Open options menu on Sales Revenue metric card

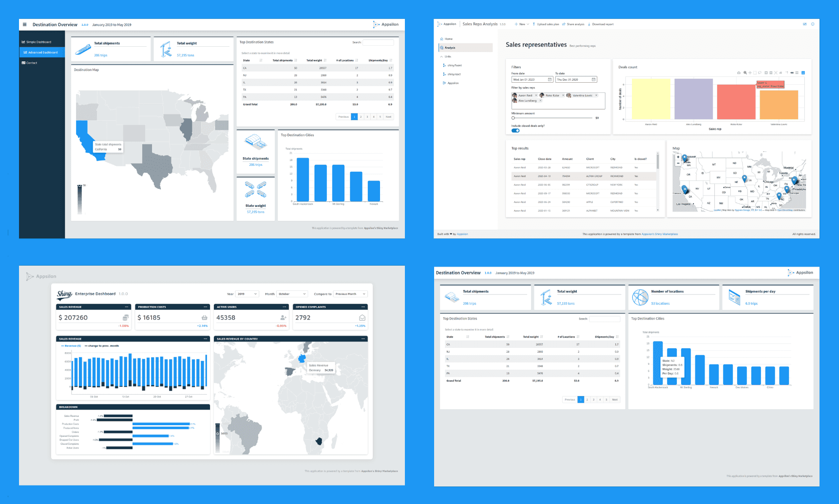127,307
